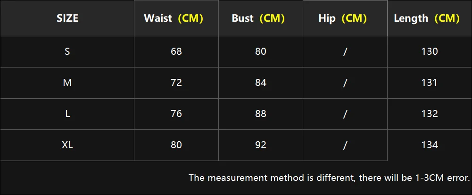
Task: Click the SIZE column header
Action: pos(67,18)
